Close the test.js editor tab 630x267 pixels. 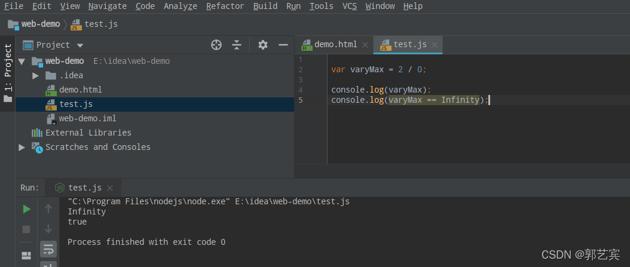[x=435, y=45]
